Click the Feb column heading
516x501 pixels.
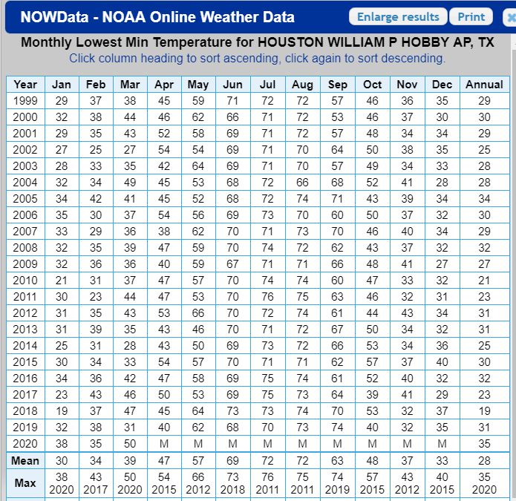click(x=96, y=85)
